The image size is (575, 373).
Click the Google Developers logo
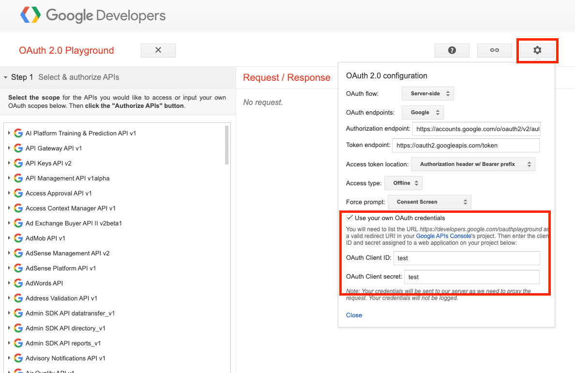coord(93,15)
